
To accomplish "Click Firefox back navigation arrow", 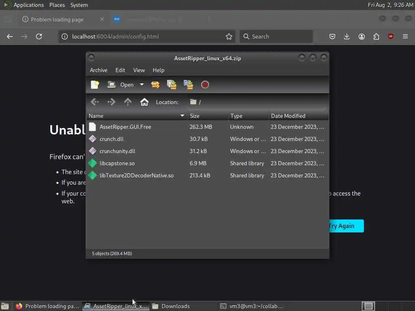I will coord(10,36).
